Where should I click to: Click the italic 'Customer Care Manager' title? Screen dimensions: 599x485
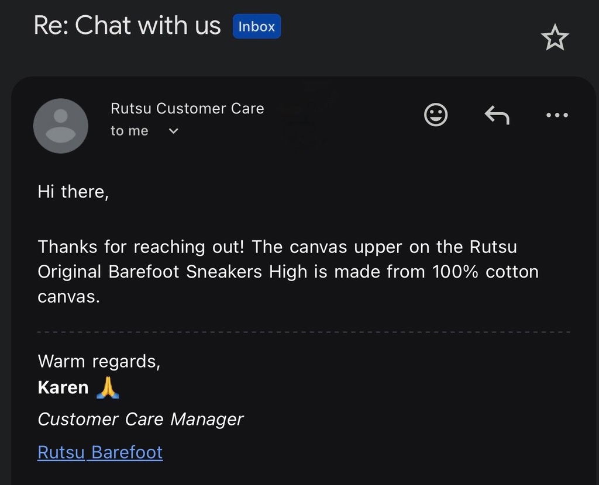pyautogui.click(x=140, y=420)
